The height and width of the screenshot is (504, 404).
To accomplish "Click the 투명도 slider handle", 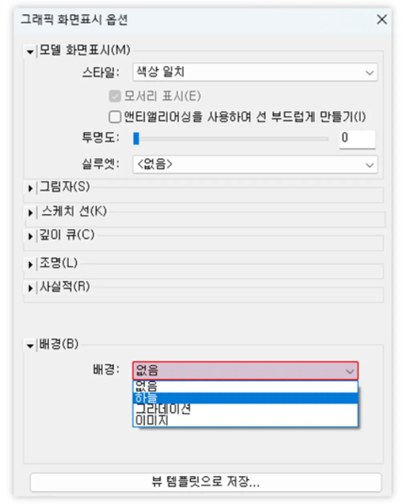I will pyautogui.click(x=136, y=139).
